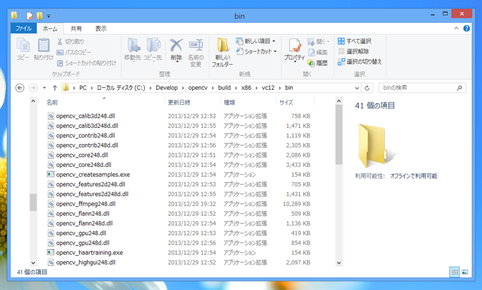The image size is (482, 290).
Task: Select the 共有 (Share) tab
Action: click(x=76, y=29)
